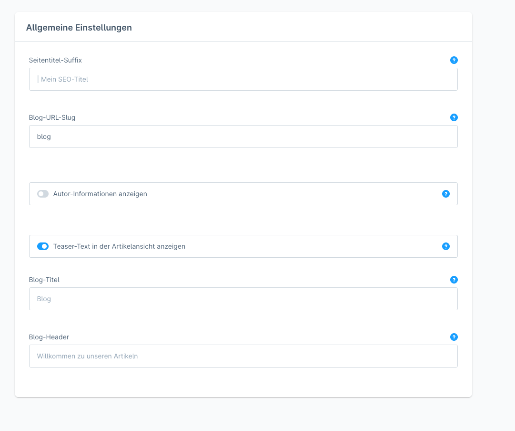Click the Blog-URL-Slug label text
This screenshot has width=515, height=431.
pos(52,117)
